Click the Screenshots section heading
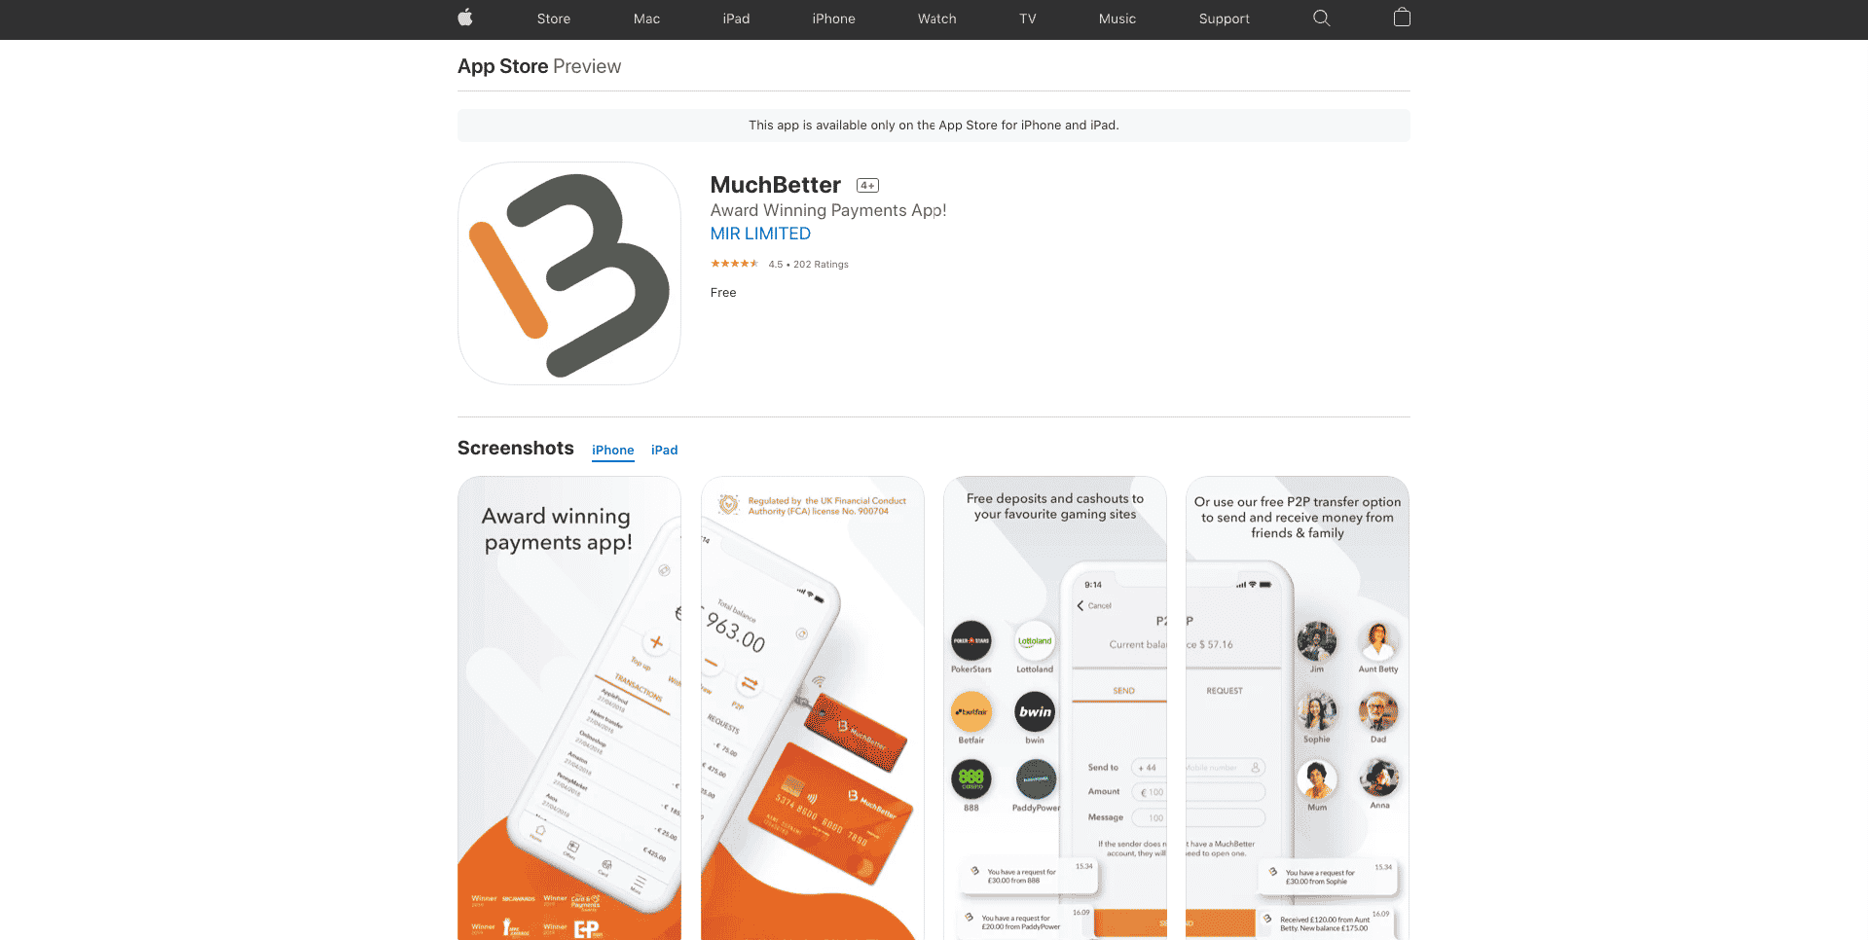Image resolution: width=1868 pixels, height=940 pixels. click(516, 448)
